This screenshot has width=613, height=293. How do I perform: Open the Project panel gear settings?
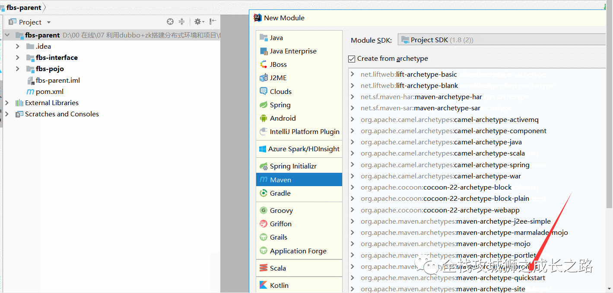[198, 22]
